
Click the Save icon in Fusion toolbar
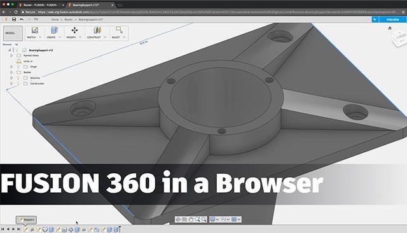14,20
